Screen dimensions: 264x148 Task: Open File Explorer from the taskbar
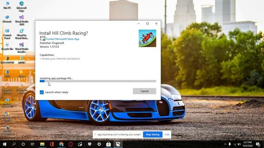(x=42, y=144)
